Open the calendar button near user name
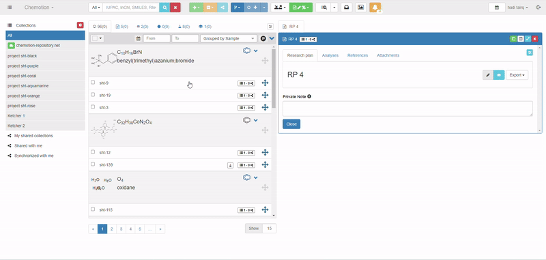This screenshot has height=260, width=546. (x=497, y=8)
